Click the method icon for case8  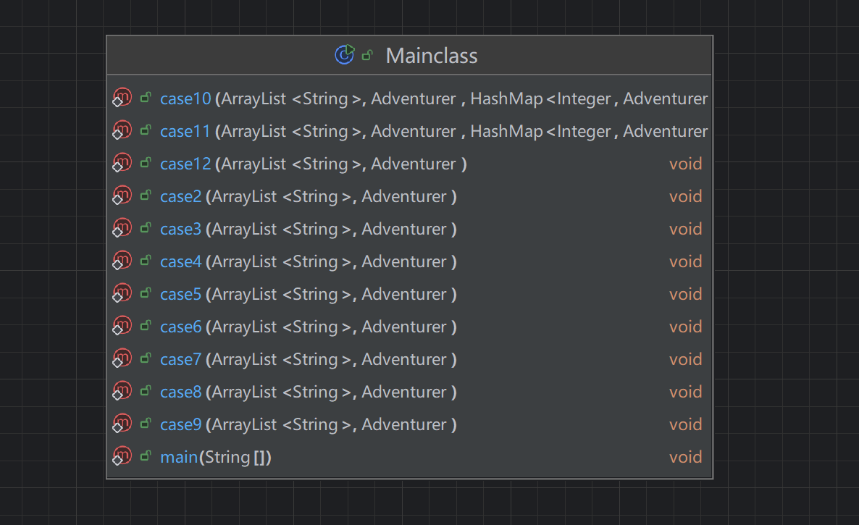tap(122, 391)
